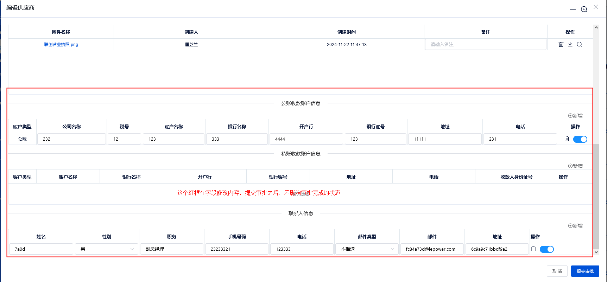Expand the 邮件类型 dropdown showing 不推送
Screen dimensions: 607x282
tap(367, 249)
